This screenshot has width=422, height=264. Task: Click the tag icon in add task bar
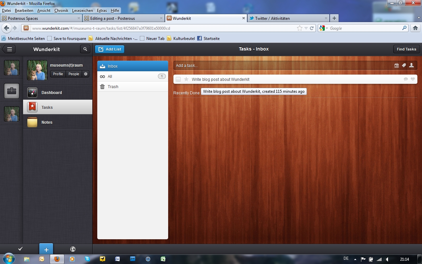coord(404,65)
